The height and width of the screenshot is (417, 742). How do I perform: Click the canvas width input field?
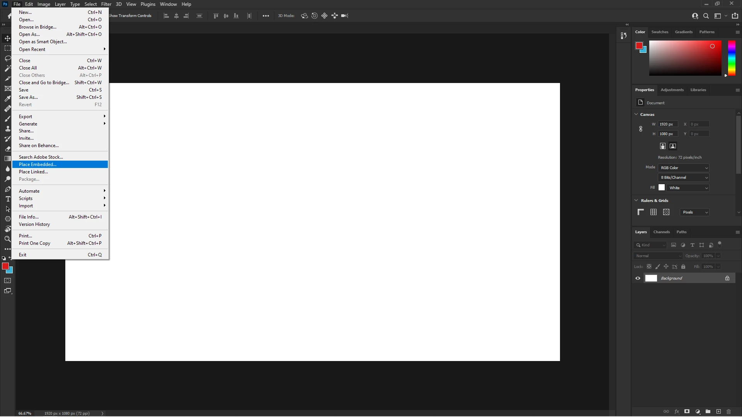(667, 124)
